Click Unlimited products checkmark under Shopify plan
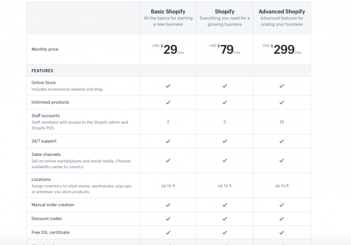The width and height of the screenshot is (351, 245). pos(224,102)
